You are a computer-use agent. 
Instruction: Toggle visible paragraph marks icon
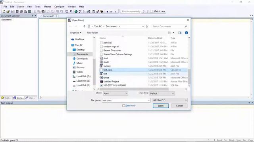tap(71, 11)
